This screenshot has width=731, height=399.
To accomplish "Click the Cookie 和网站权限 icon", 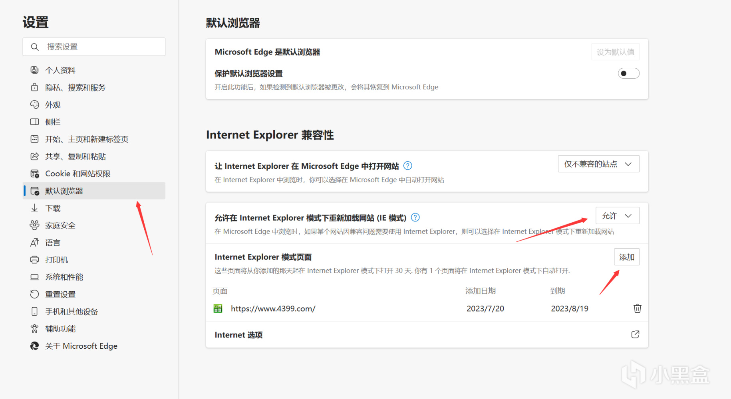I will 35,174.
